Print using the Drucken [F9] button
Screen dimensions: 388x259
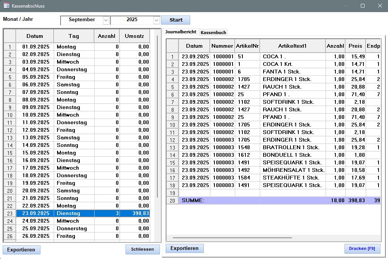click(x=362, y=248)
